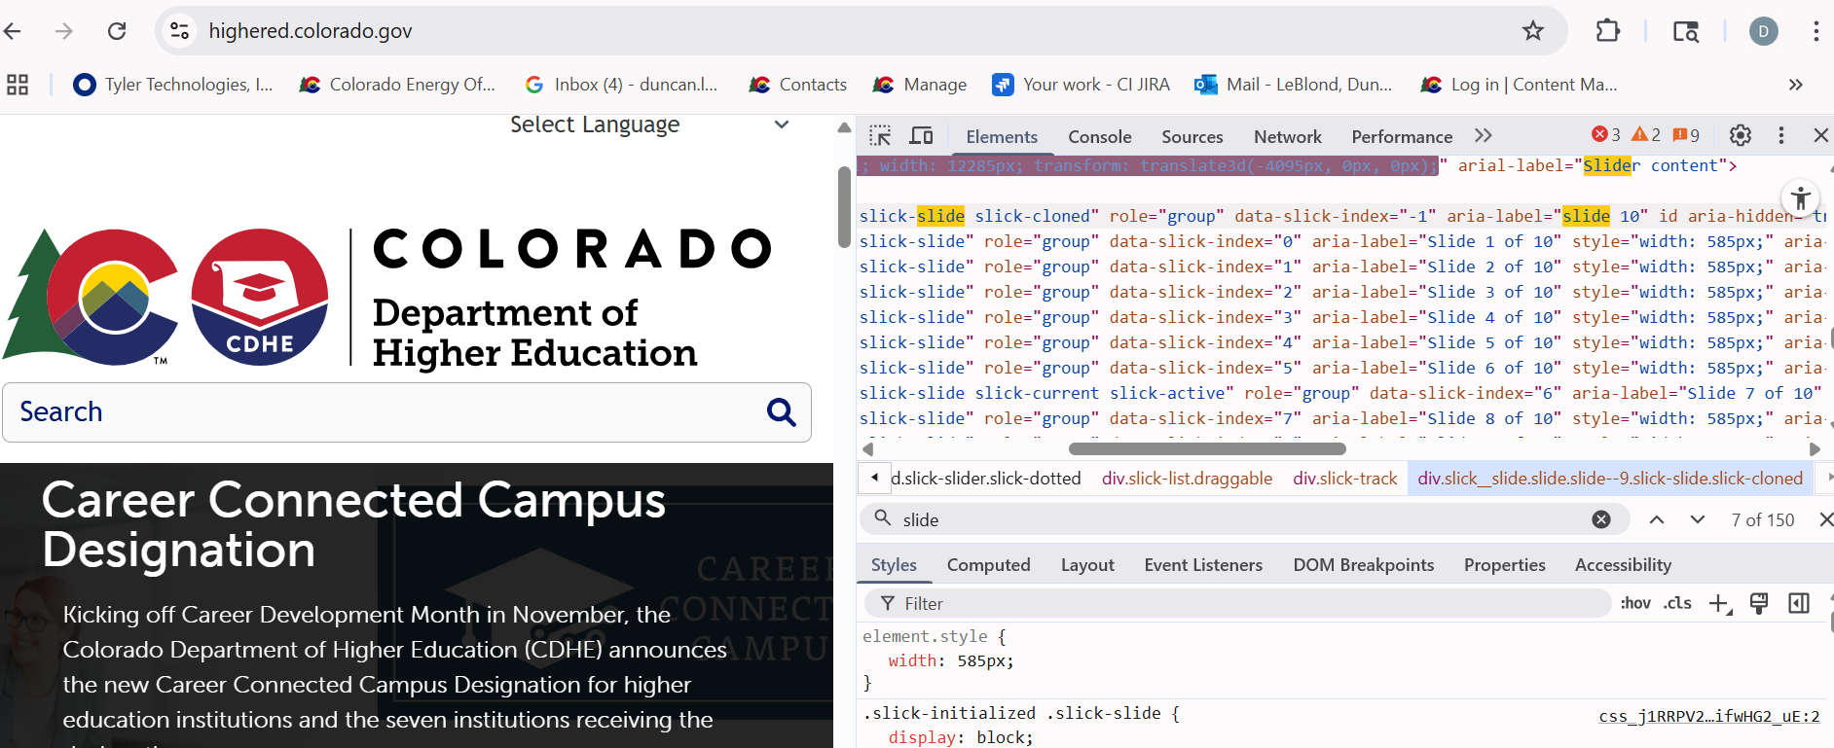Click the website search magnifier icon
1834x748 pixels.
pyautogui.click(x=781, y=412)
